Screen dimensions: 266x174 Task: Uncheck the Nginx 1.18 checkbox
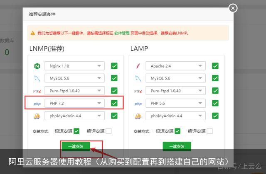pos(114,66)
